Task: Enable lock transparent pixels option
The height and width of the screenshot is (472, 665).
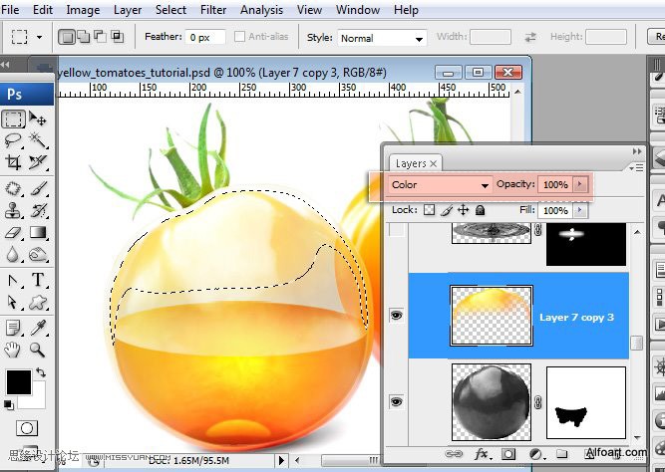Action: 430,211
